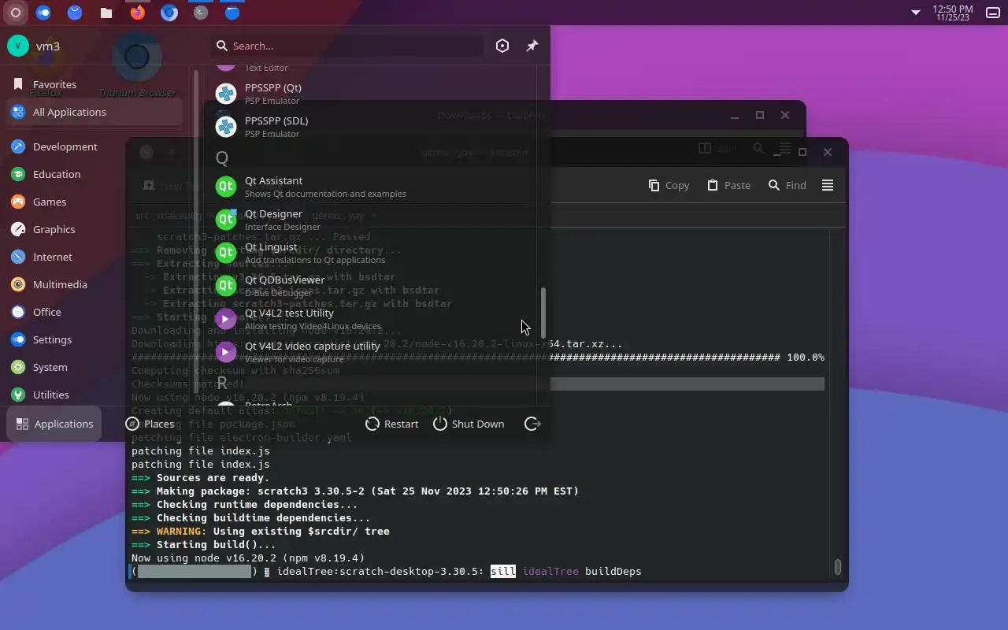1008x630 pixels.
Task: Open the Development category
Action: click(x=94, y=146)
